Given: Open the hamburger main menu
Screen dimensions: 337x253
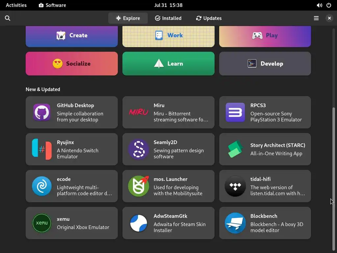Looking at the screenshot, I should pyautogui.click(x=316, y=18).
